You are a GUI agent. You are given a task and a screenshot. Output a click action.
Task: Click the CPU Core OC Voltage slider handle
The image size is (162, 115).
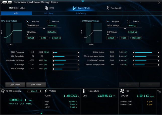pos(27,34)
